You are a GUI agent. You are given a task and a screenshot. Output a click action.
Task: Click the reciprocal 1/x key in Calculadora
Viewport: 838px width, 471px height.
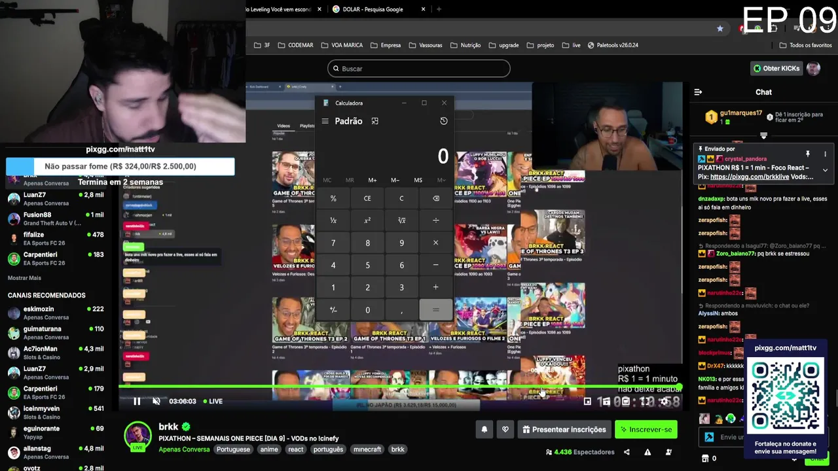[x=333, y=220]
